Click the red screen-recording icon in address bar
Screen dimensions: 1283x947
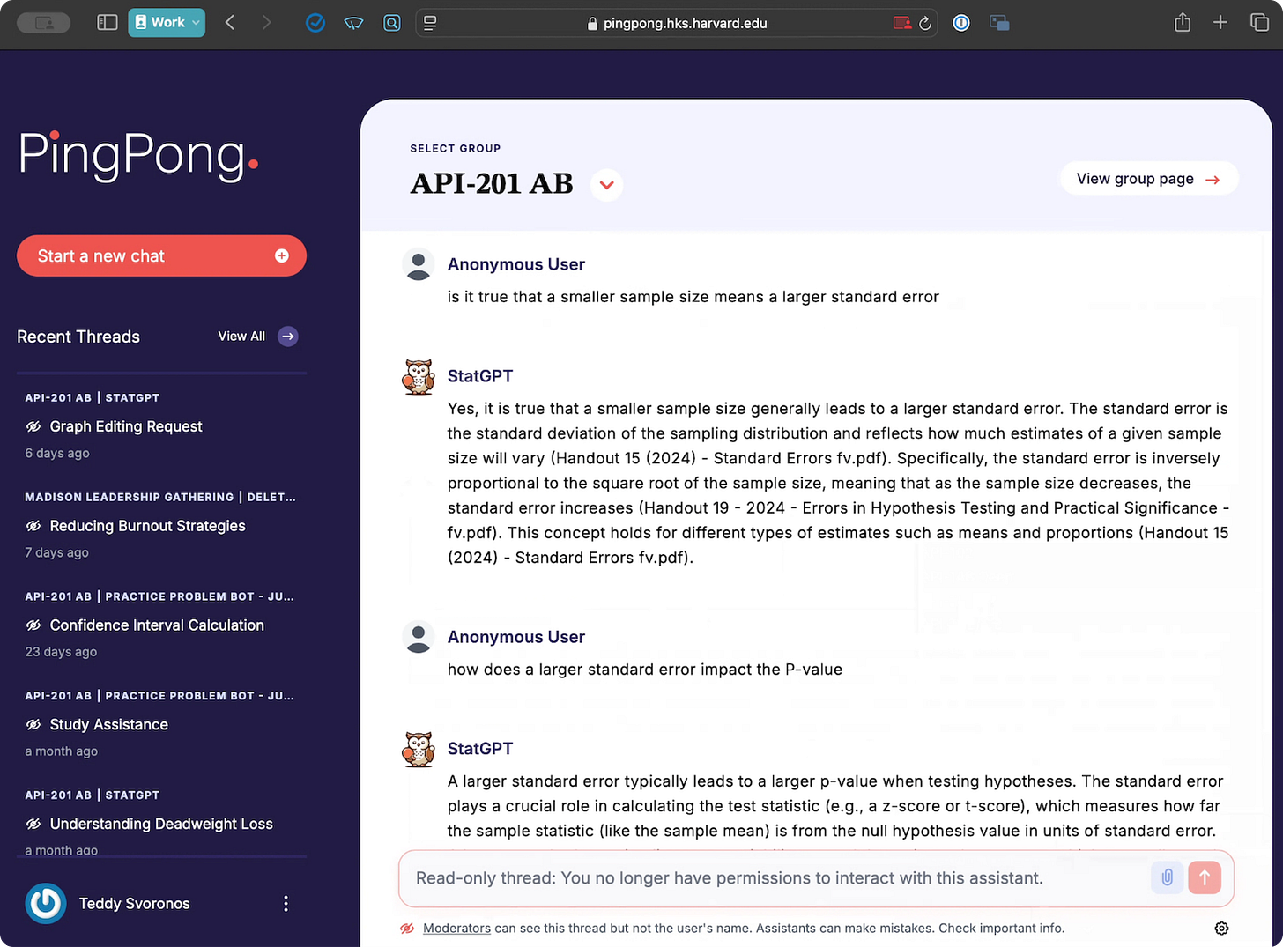[902, 24]
